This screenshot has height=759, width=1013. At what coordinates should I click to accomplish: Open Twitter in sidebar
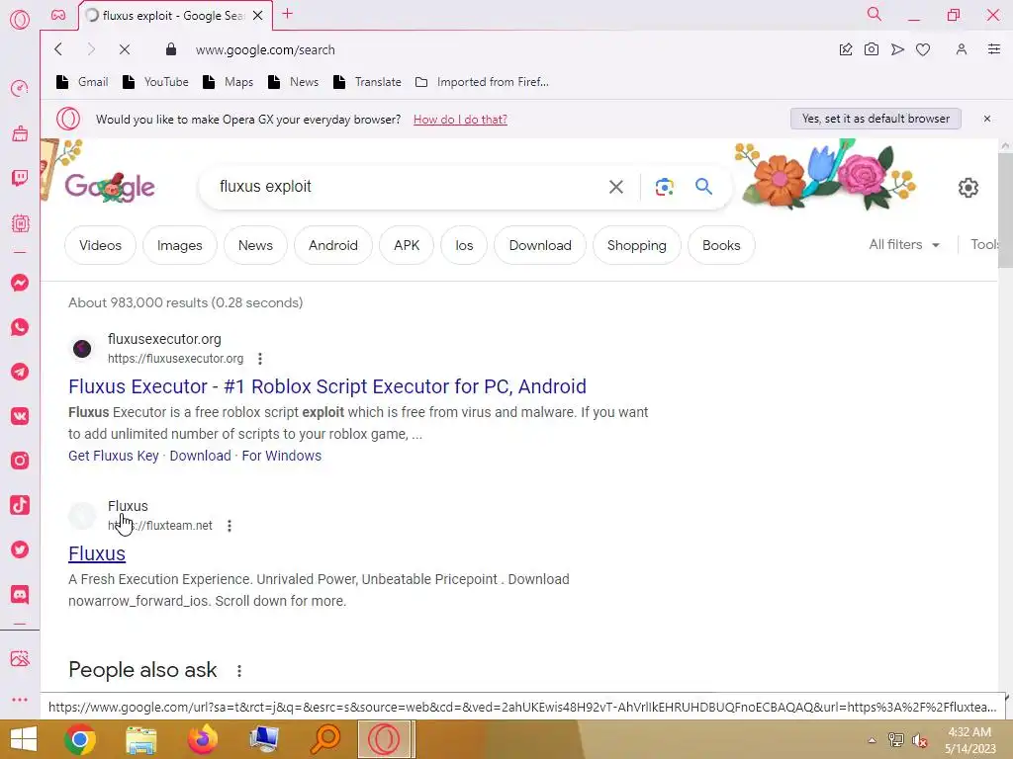tap(20, 549)
